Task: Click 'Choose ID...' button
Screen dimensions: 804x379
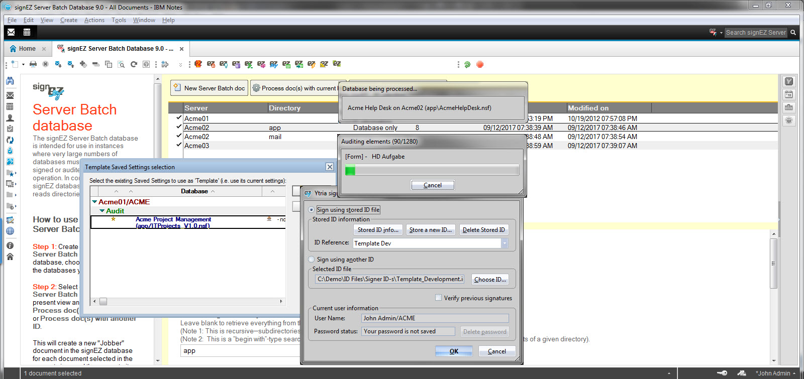Action: pos(490,280)
